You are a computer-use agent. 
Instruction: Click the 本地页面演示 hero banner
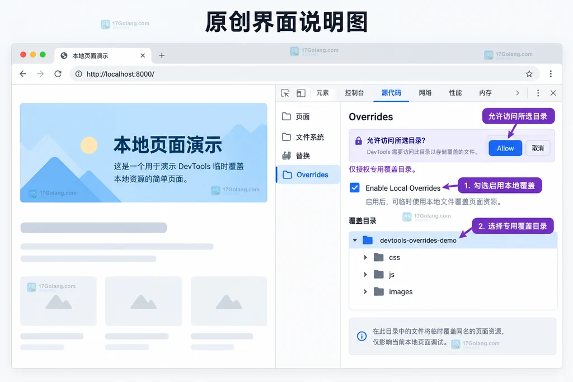tap(144, 153)
